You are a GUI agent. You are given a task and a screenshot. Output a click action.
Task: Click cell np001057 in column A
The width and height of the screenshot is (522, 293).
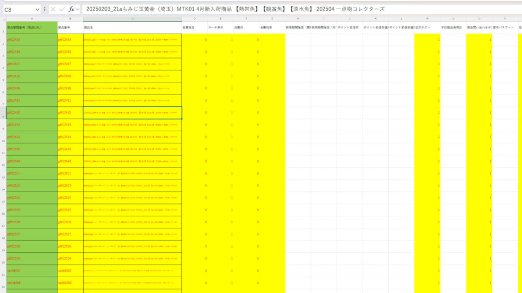(32, 271)
